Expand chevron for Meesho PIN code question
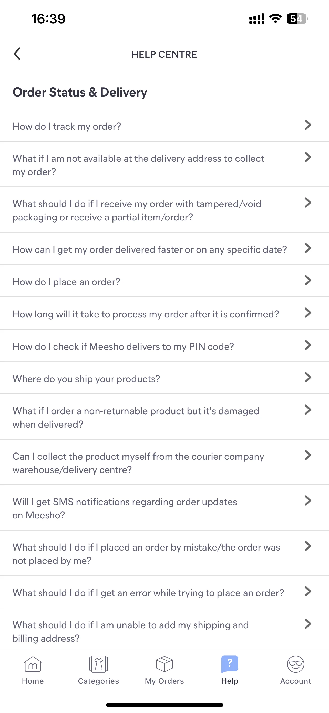This screenshot has width=329, height=713. click(x=308, y=345)
